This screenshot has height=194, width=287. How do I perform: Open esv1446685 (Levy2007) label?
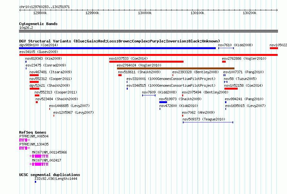click(69, 106)
